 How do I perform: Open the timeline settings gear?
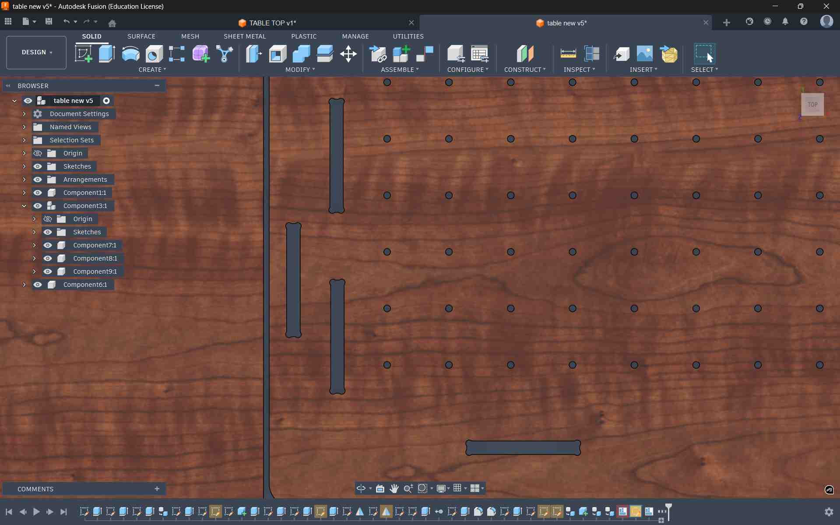(x=829, y=511)
